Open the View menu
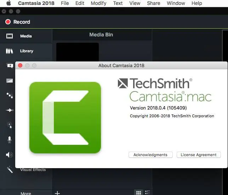 [135, 3]
